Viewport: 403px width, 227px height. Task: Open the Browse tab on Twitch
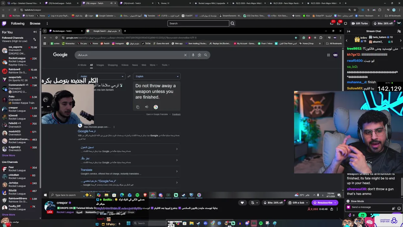[x=35, y=23]
